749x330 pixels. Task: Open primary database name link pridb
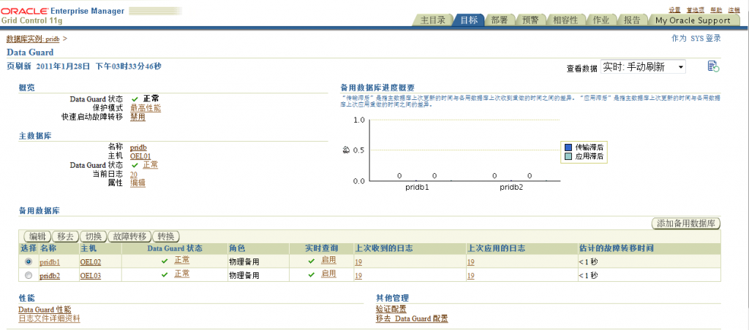[138, 147]
